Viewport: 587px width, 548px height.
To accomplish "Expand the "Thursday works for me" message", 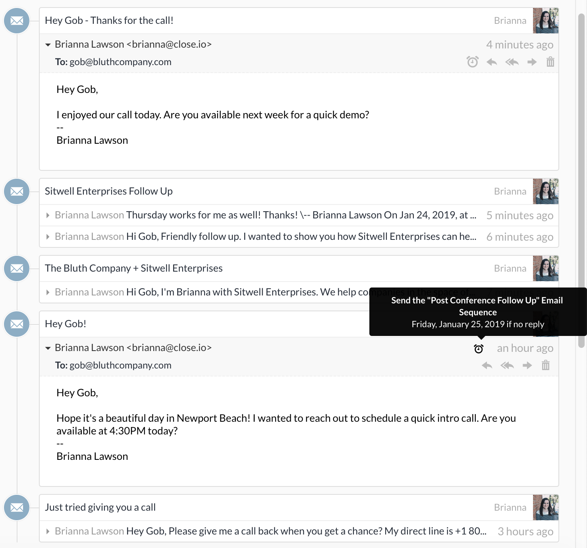I will pos(48,215).
